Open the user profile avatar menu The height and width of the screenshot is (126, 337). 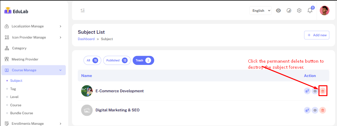click(324, 10)
